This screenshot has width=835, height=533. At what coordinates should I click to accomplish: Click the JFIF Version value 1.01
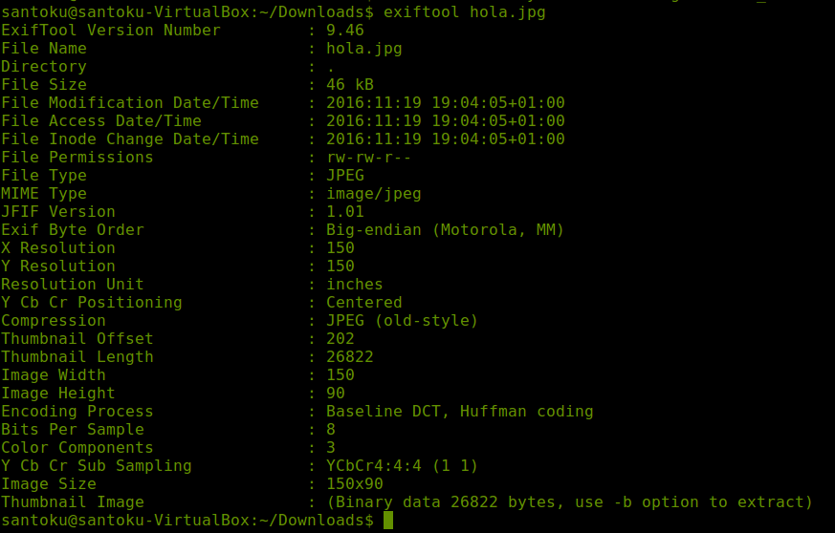(x=344, y=211)
